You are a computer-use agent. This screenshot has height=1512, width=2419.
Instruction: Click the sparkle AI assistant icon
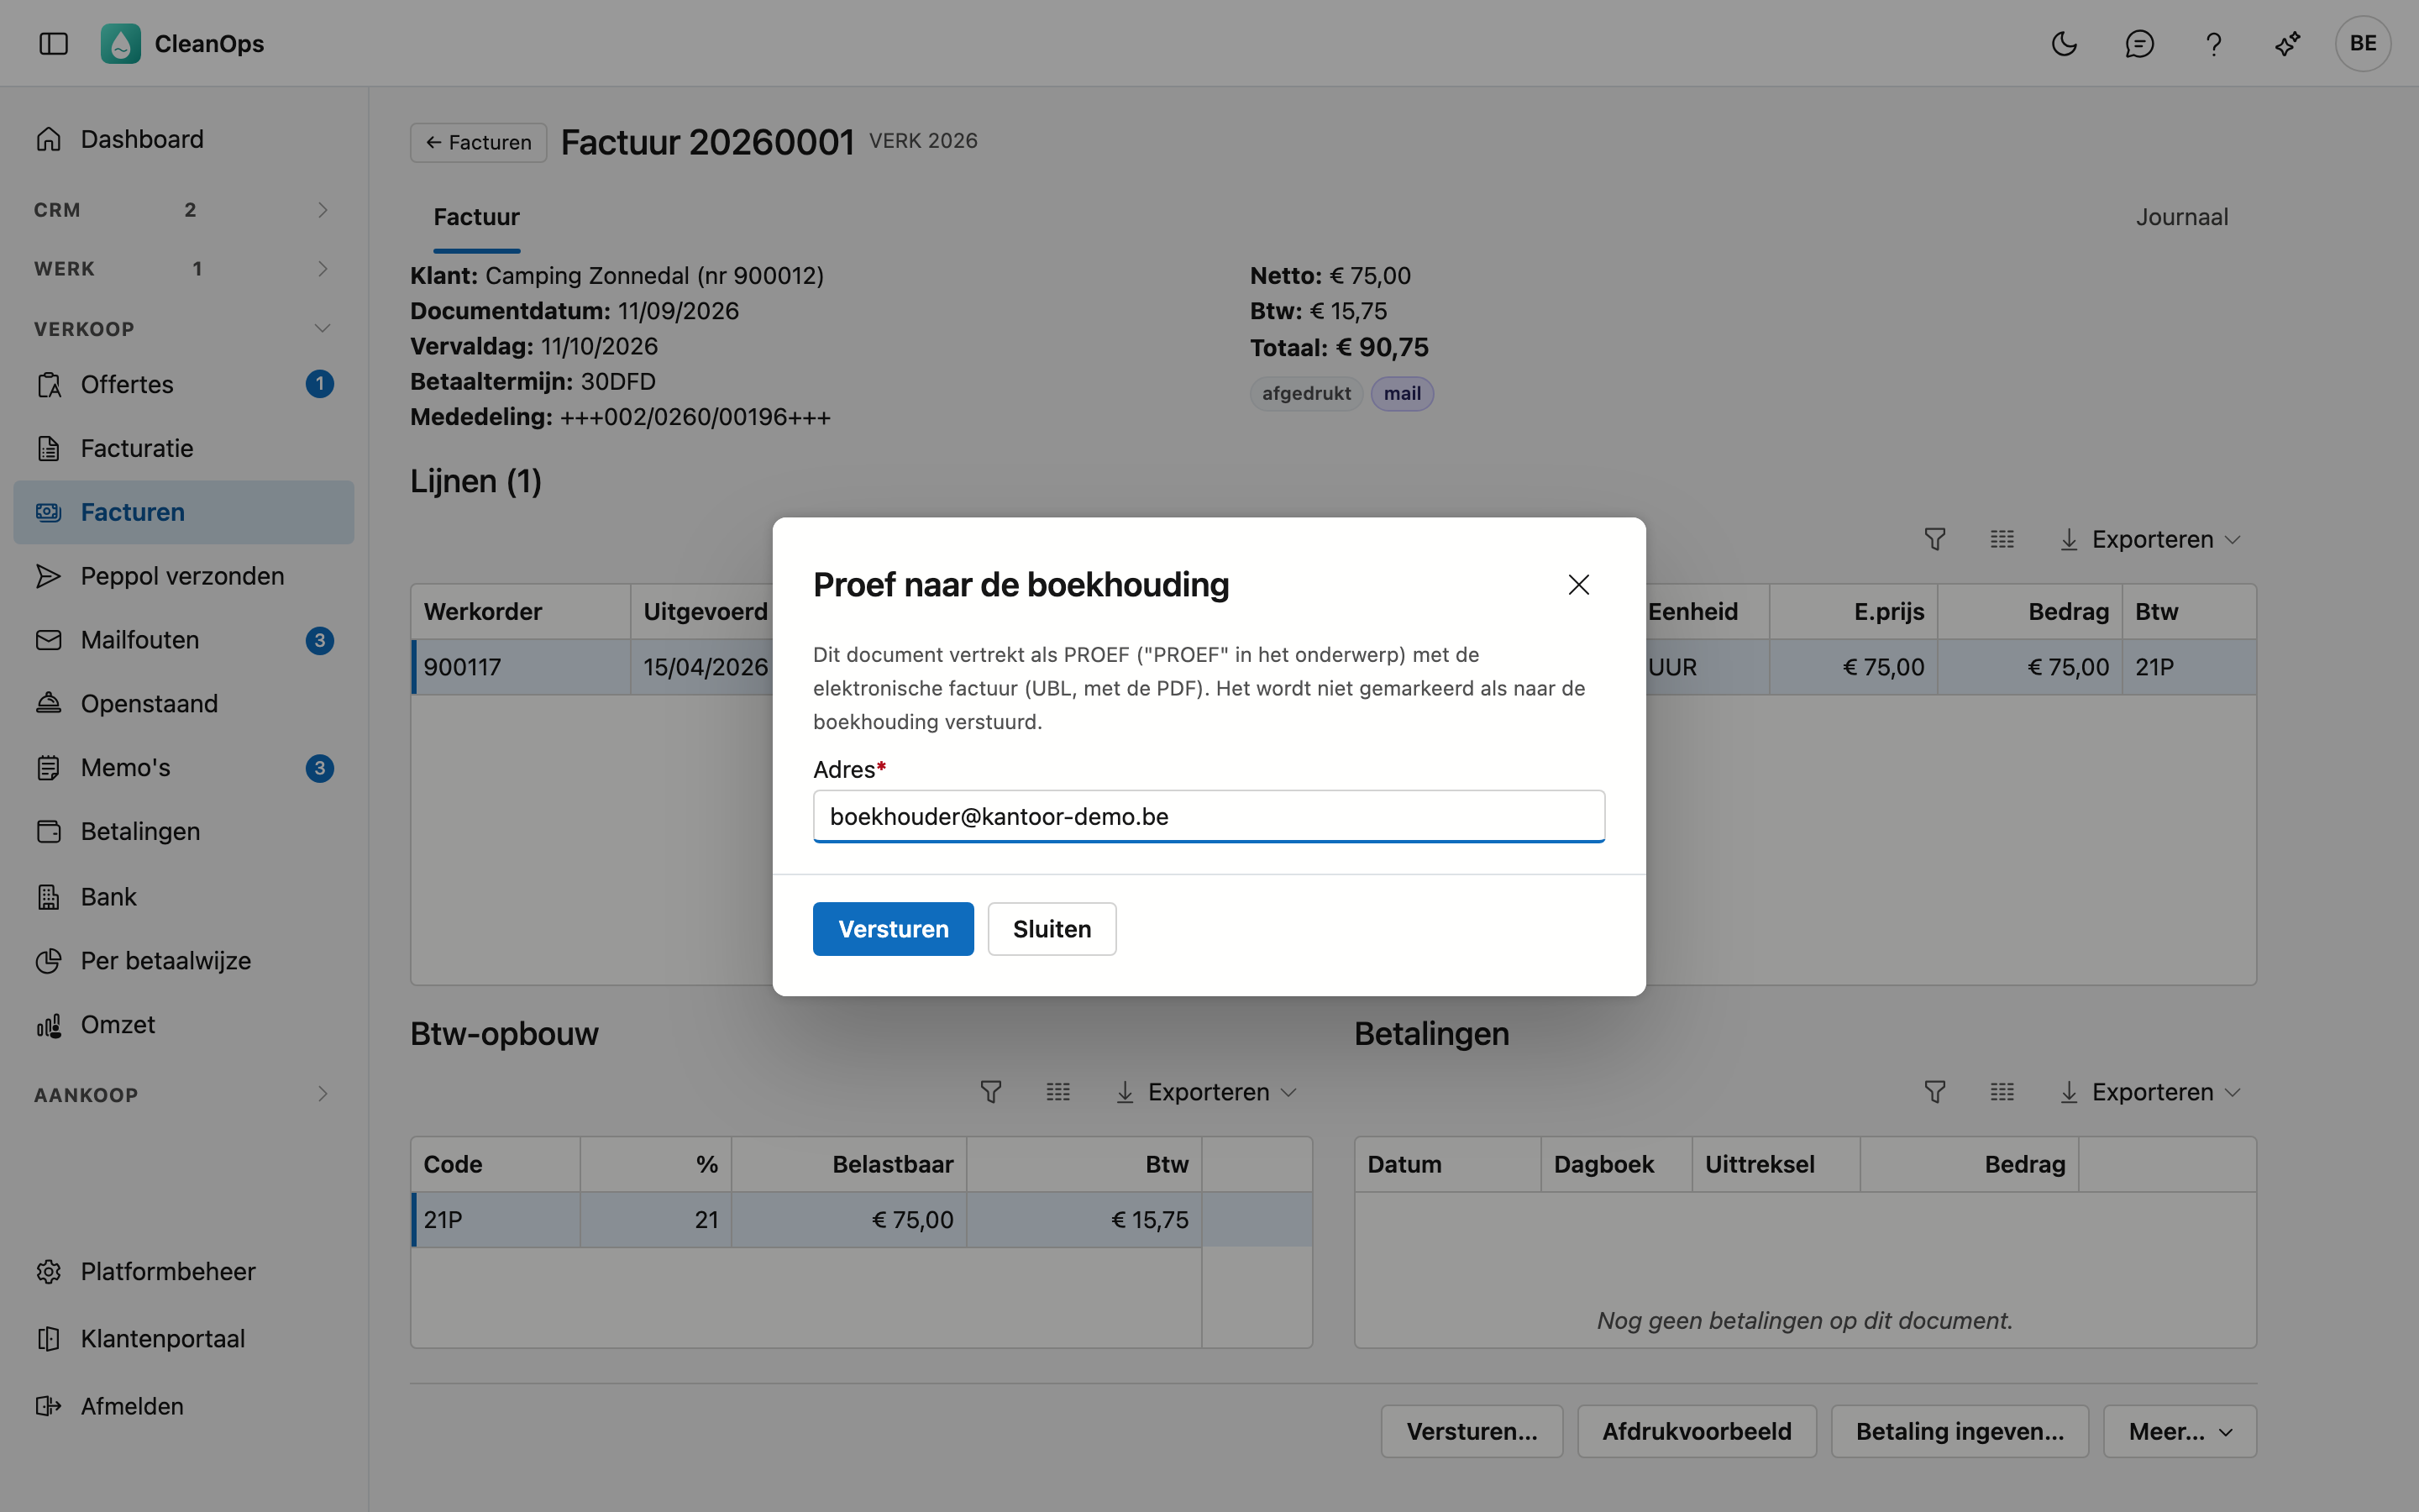2288,43
